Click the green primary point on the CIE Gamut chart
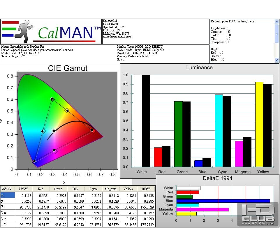Viewport: 280px width, 228px height. [x=52, y=99]
